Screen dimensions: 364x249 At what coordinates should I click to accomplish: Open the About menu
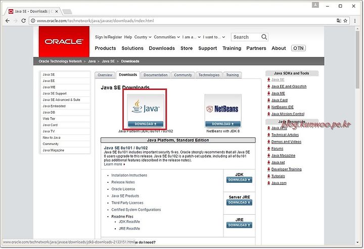pos(279,48)
